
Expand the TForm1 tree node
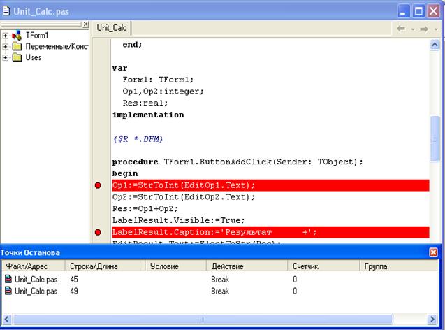click(5, 36)
